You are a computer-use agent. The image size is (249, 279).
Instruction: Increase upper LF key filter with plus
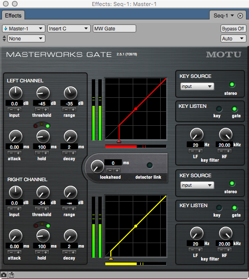click(x=199, y=151)
